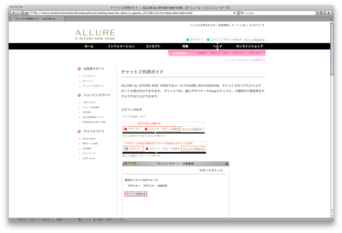This screenshot has height=233, width=342.
Task: Click the チャットを始める button in support chat window
Action: click(136, 194)
